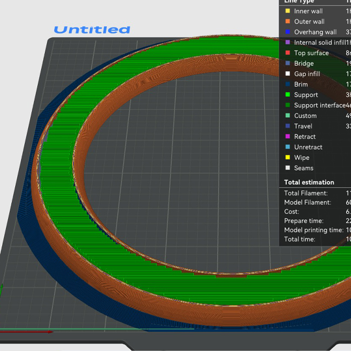Show Seams in the preview
The height and width of the screenshot is (351, 351).
[303, 168]
